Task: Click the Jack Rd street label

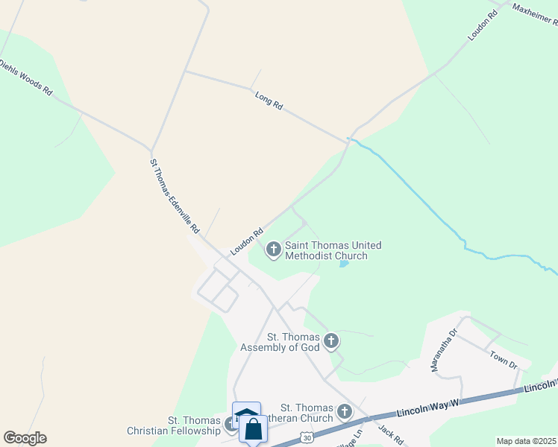Action: (x=391, y=434)
